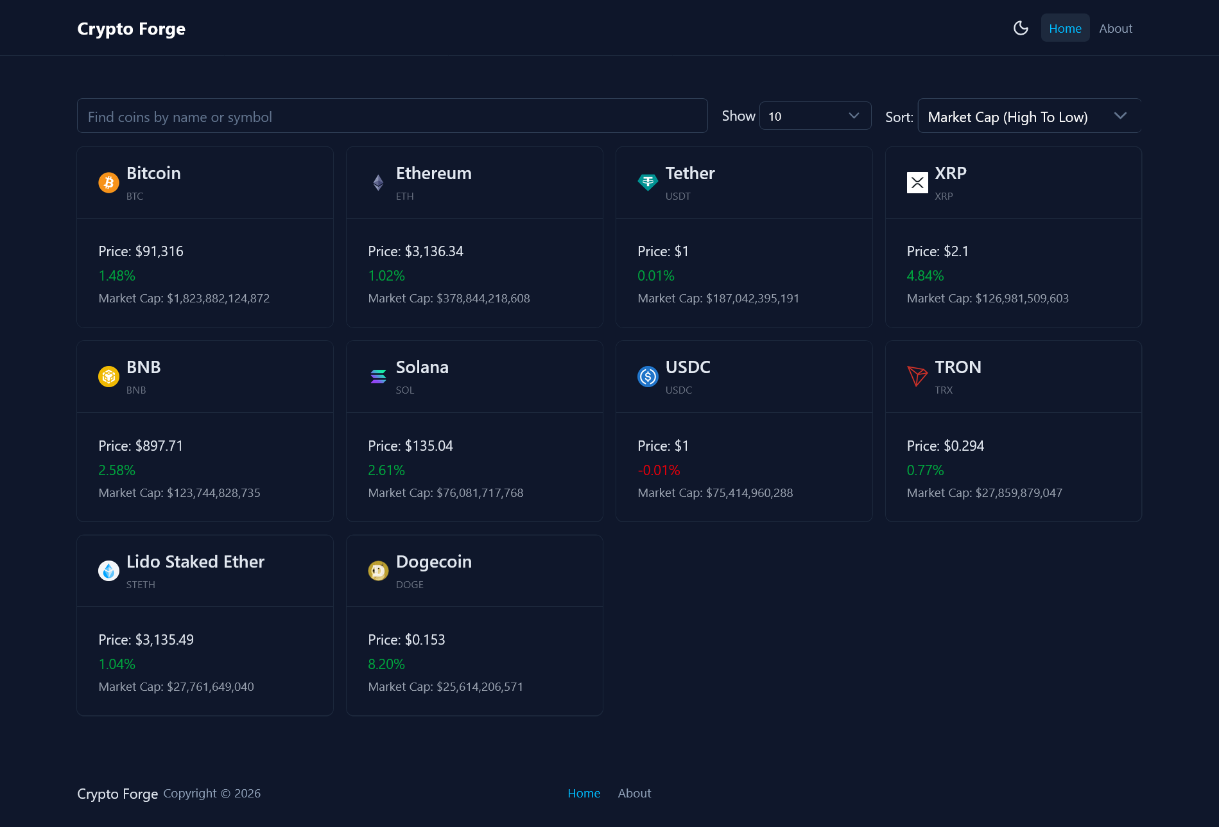
Task: Toggle dark mode with the moon icon
Action: (1021, 28)
